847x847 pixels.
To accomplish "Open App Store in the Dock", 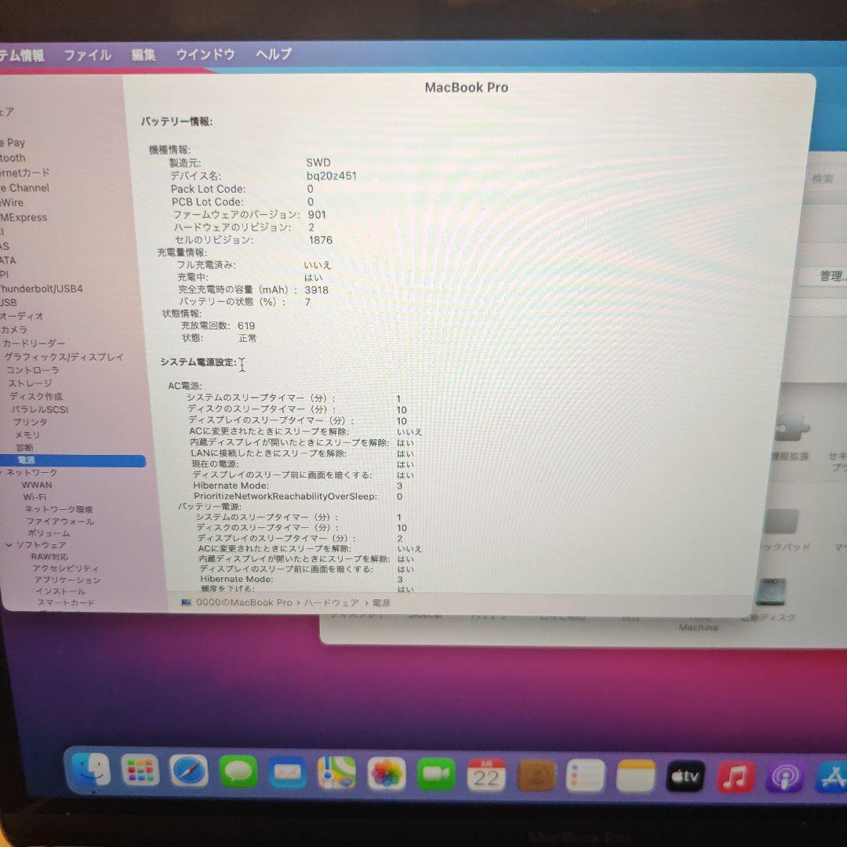I will pyautogui.click(x=831, y=779).
